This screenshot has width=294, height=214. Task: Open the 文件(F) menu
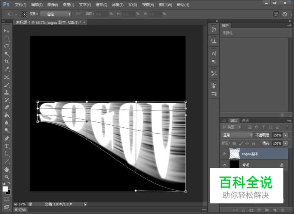pos(20,5)
